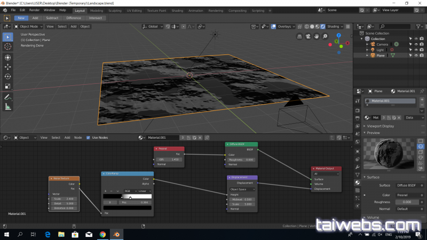Pick the Scale tool
The image size is (427, 240).
point(7,86)
